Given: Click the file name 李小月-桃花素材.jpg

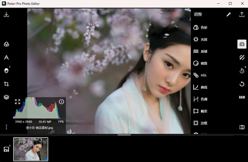Looking at the screenshot, I should coord(39,128).
